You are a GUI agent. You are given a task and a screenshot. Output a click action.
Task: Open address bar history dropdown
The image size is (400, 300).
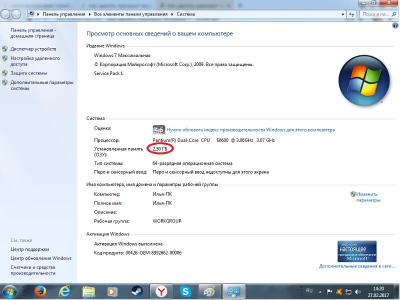(342, 14)
